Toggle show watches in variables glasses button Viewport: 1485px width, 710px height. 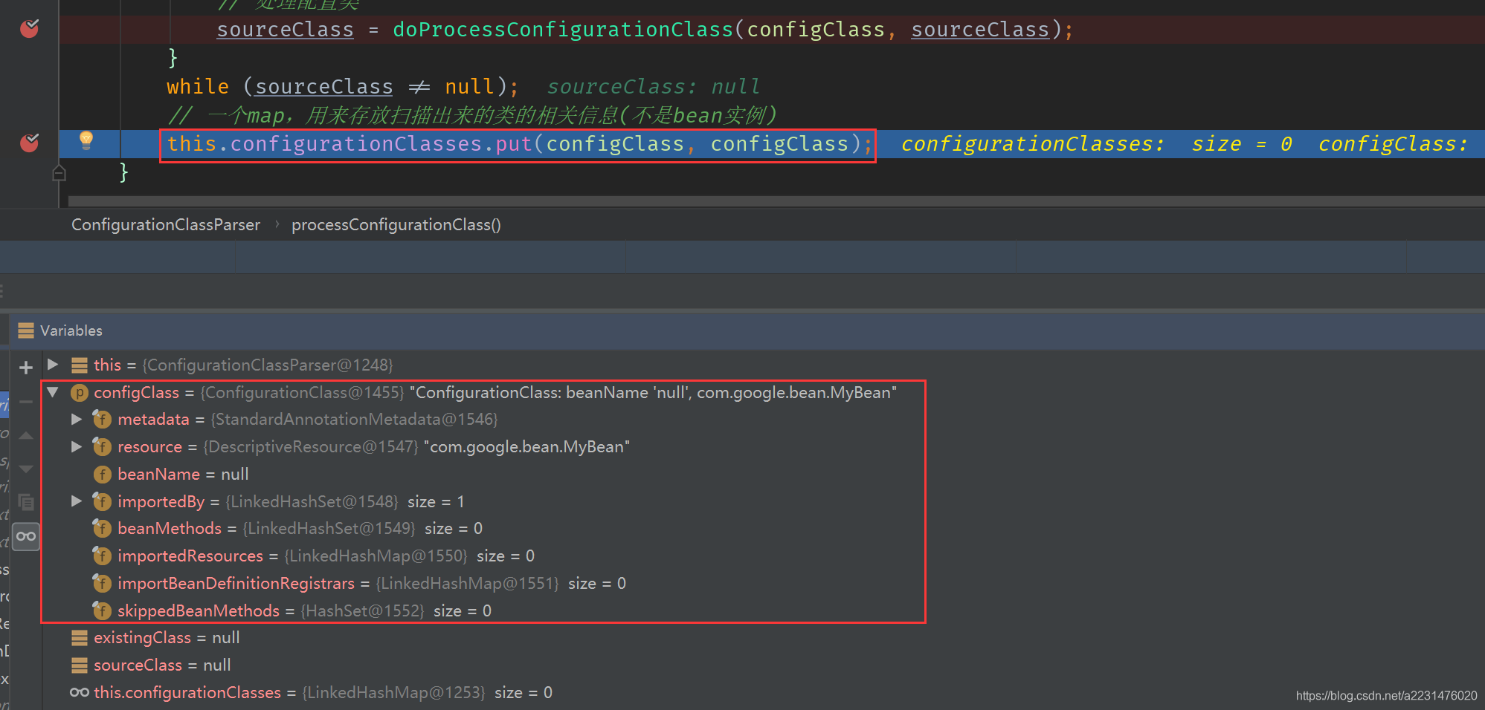click(x=26, y=536)
